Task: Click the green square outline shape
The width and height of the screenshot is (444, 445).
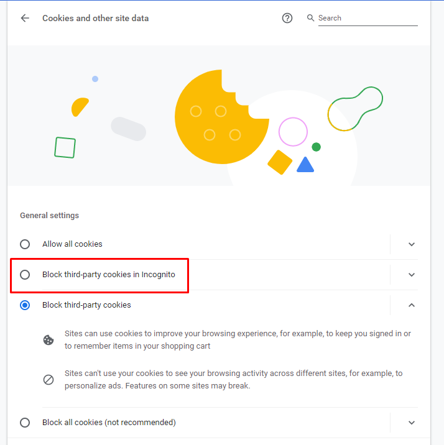Action: coord(65,147)
